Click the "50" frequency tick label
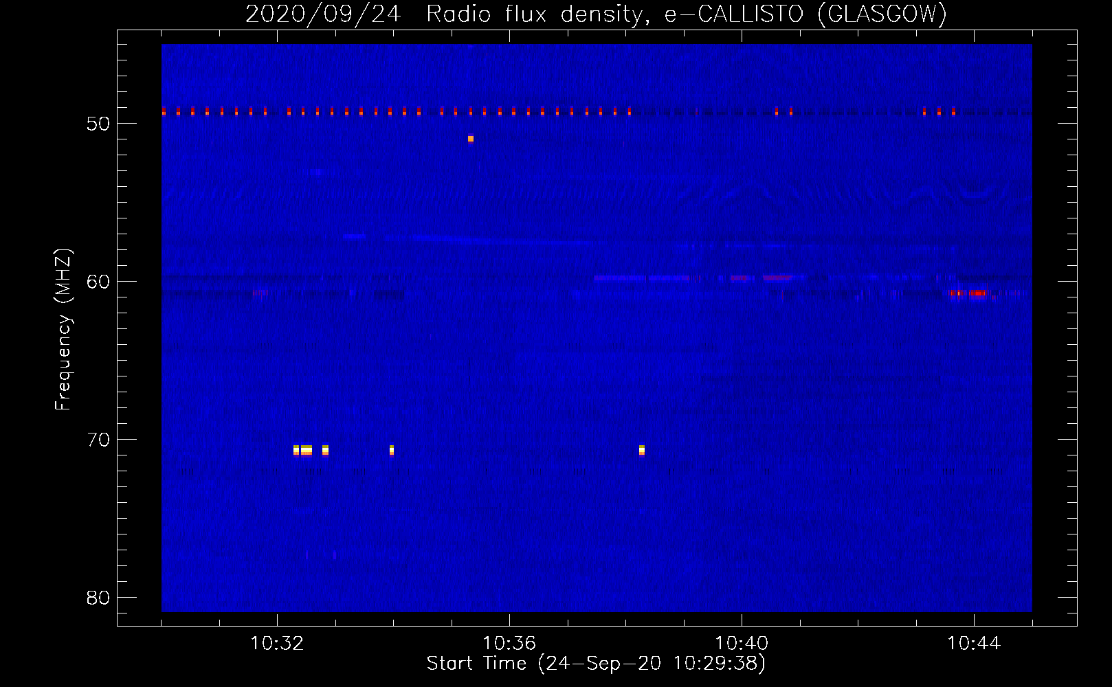 98,124
